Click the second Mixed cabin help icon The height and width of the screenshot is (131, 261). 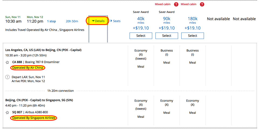click(x=202, y=5)
